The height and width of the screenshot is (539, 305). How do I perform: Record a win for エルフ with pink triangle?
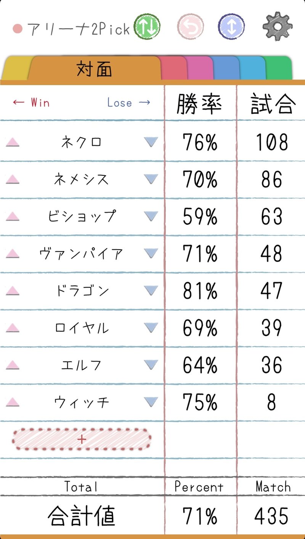click(13, 365)
